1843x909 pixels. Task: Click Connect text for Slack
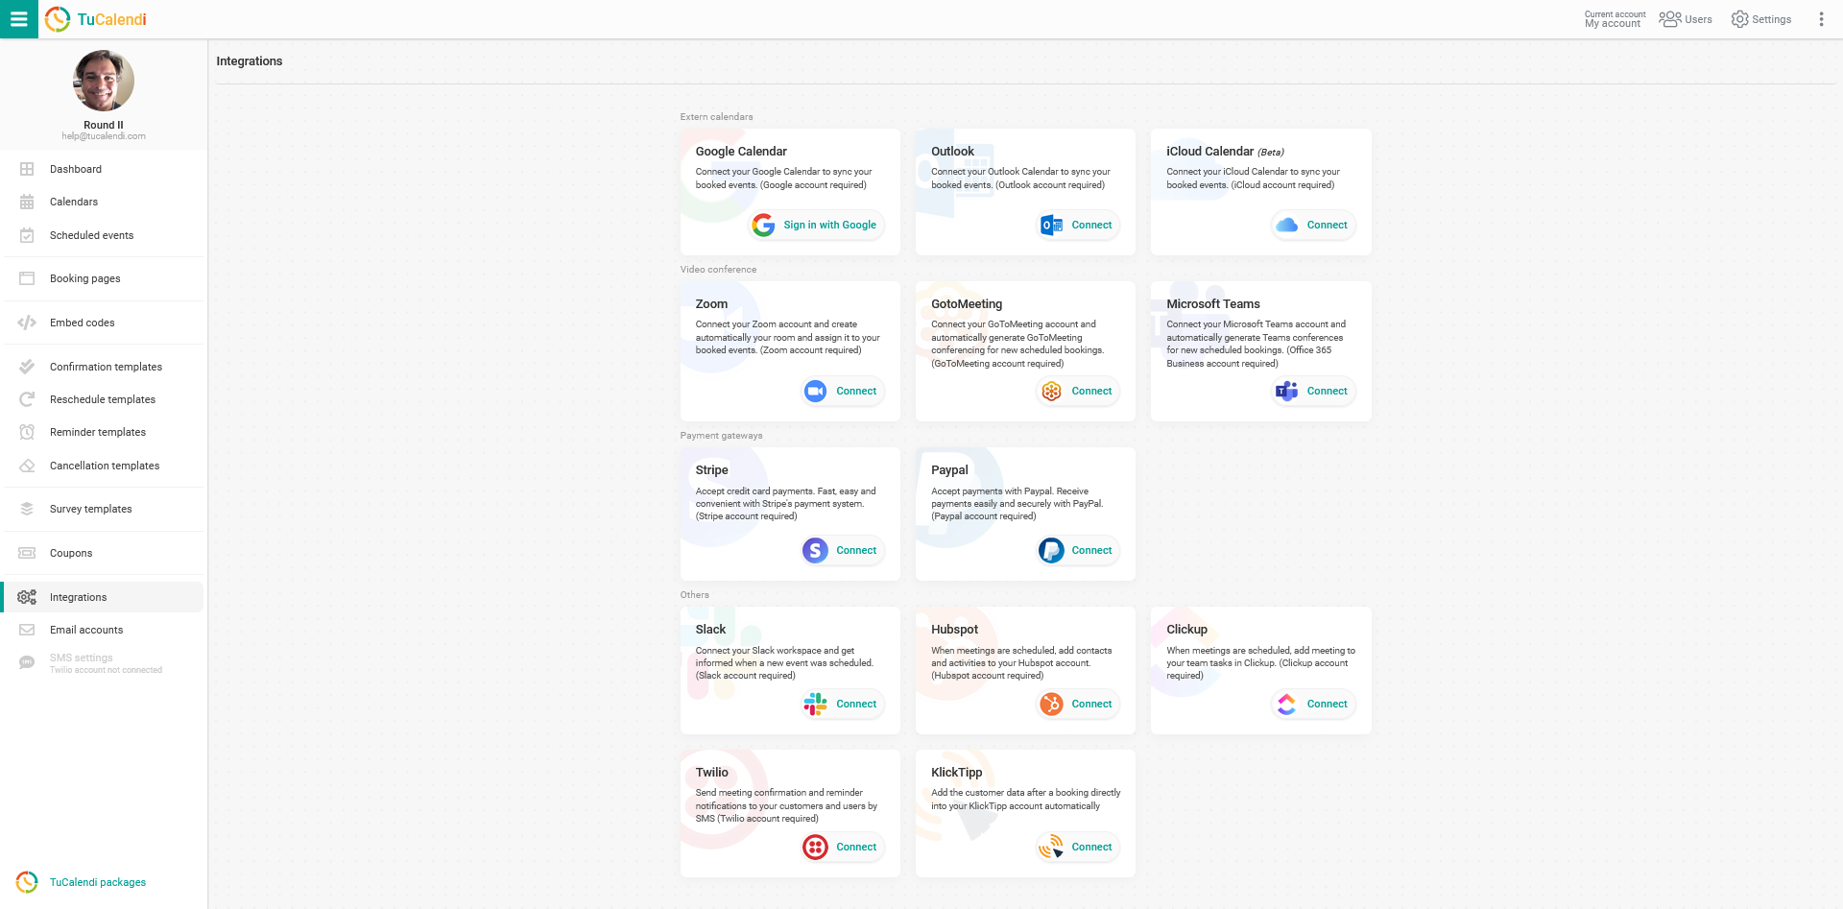point(856,704)
